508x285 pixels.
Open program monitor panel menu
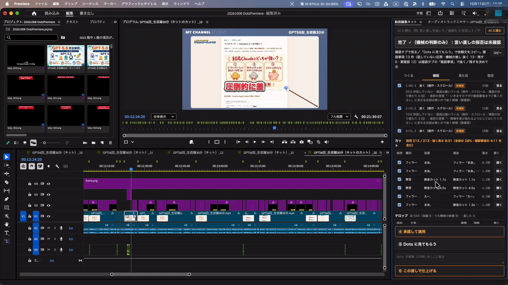coord(207,22)
